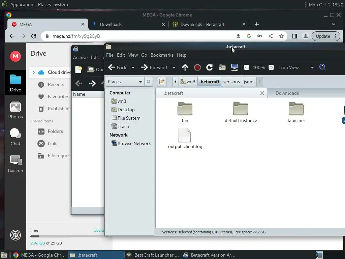
Task: Open Chrome profile avatar icon
Action: [x=305, y=36]
